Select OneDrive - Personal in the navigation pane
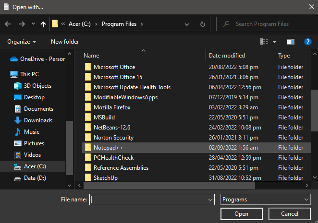The image size is (318, 223). (x=37, y=59)
